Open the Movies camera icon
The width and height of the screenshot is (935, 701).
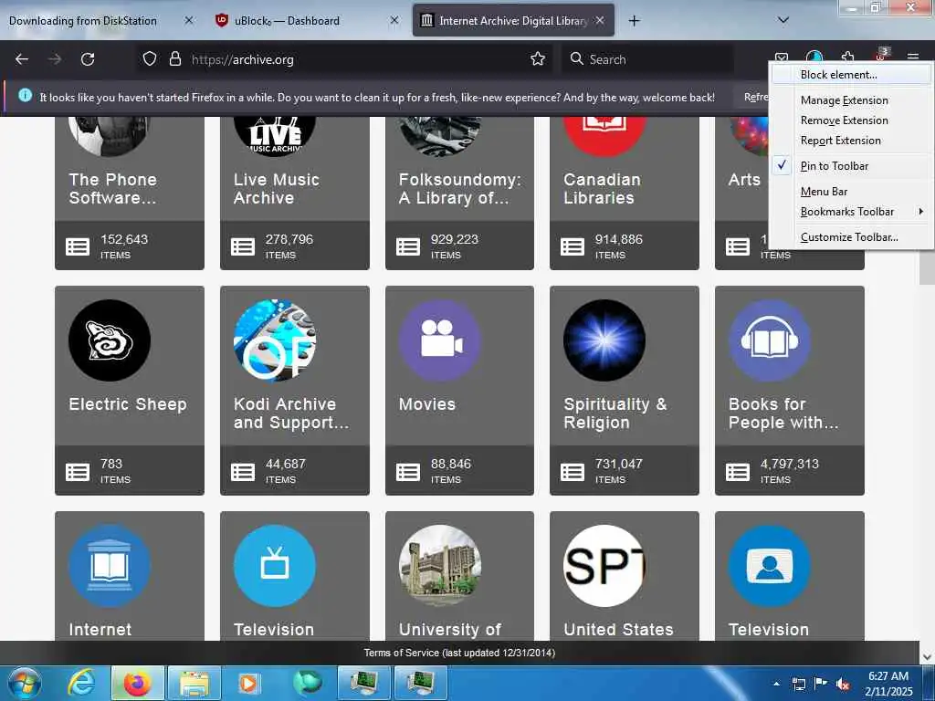(440, 340)
